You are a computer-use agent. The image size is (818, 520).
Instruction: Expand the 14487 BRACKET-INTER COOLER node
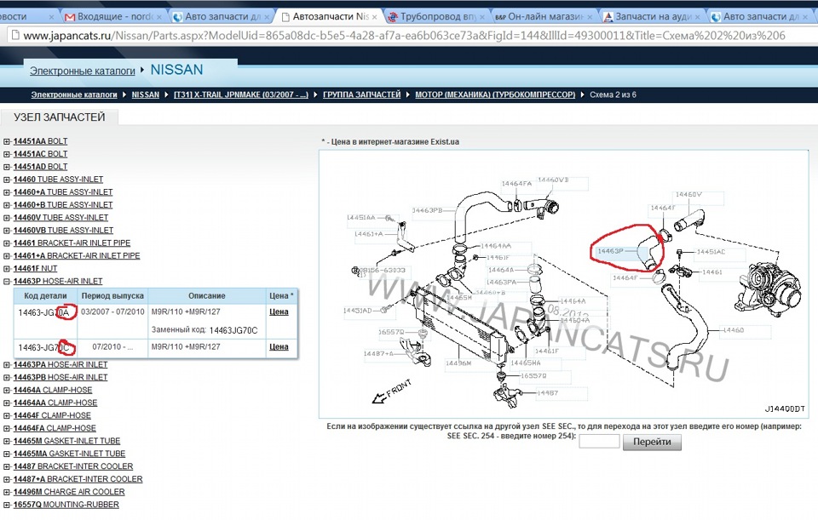click(6, 466)
